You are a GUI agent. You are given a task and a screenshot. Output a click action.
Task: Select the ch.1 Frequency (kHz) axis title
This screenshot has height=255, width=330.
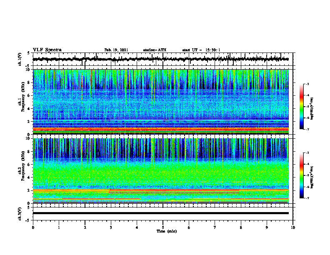pyautogui.click(x=21, y=97)
